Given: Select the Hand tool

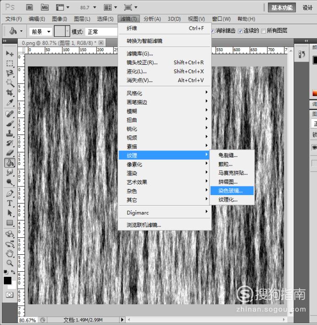Looking at the screenshot, I should click(10, 253).
